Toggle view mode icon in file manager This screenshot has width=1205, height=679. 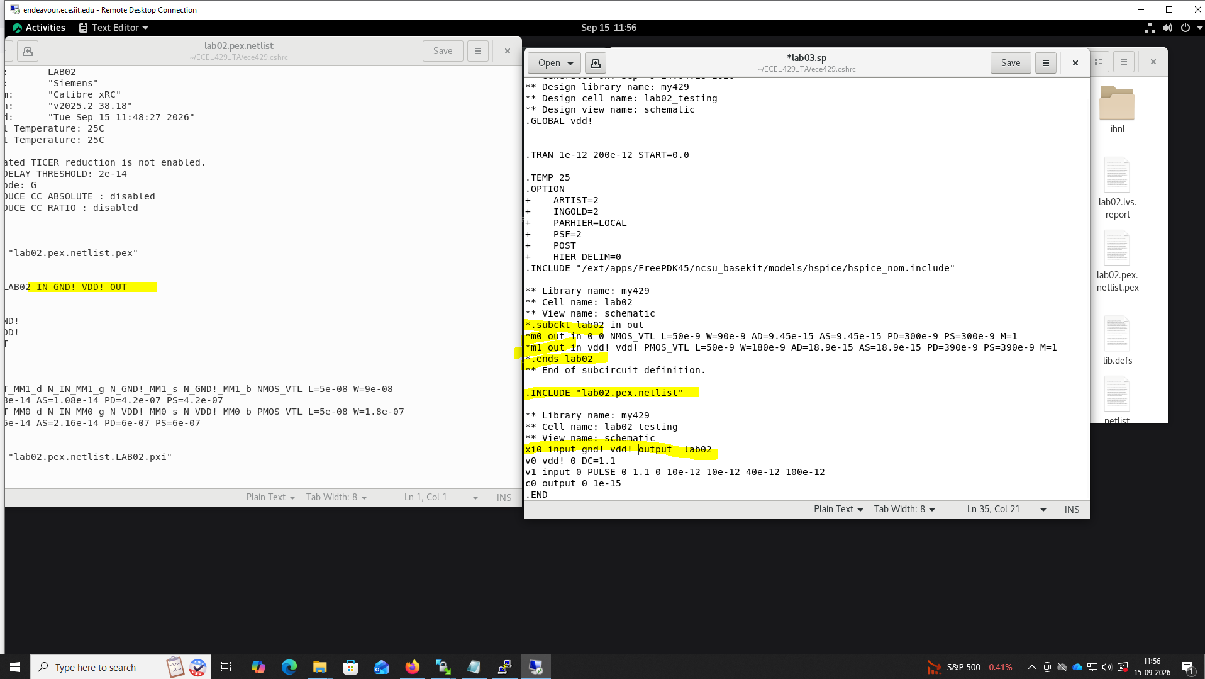pos(1099,62)
